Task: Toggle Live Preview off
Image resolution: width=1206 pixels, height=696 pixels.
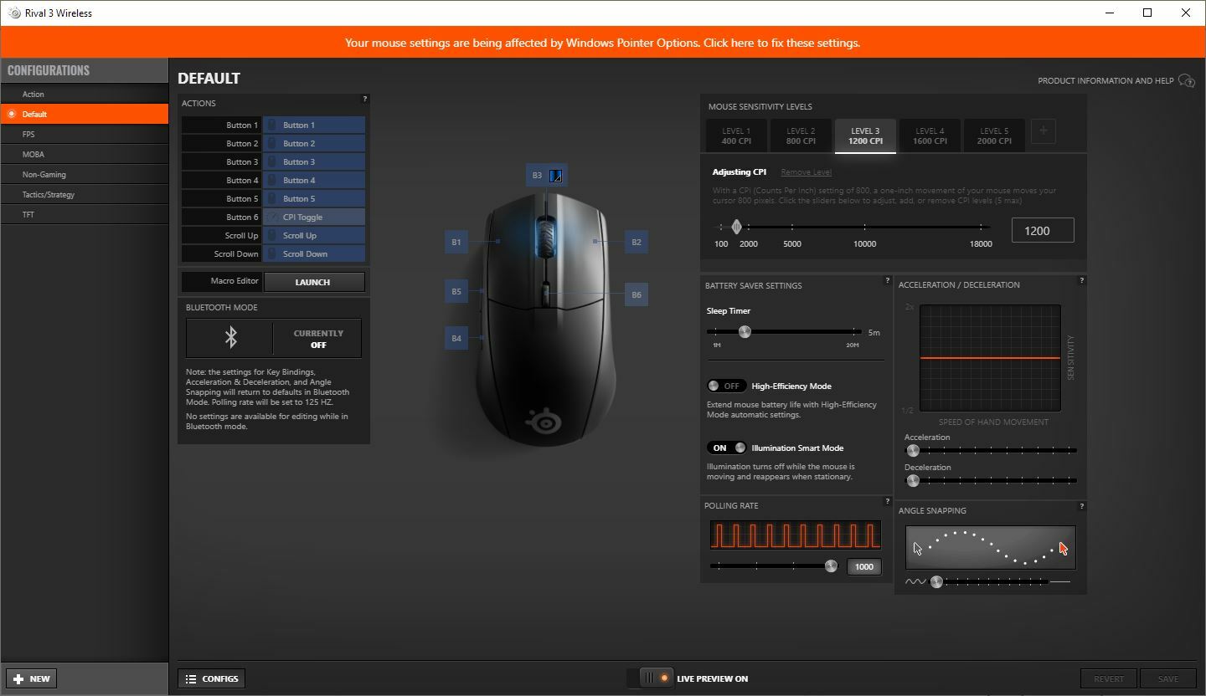Action: coord(655,678)
